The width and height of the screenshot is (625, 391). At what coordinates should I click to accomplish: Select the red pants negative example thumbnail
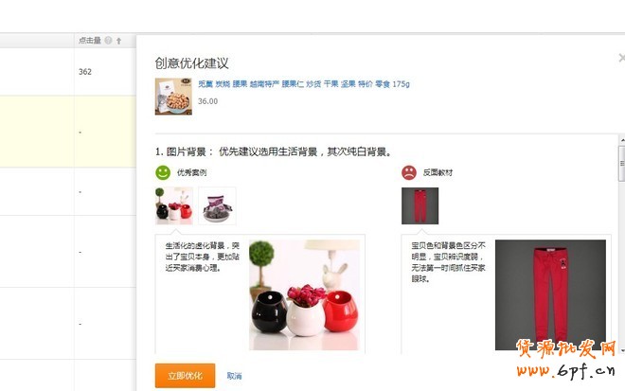tap(420, 205)
